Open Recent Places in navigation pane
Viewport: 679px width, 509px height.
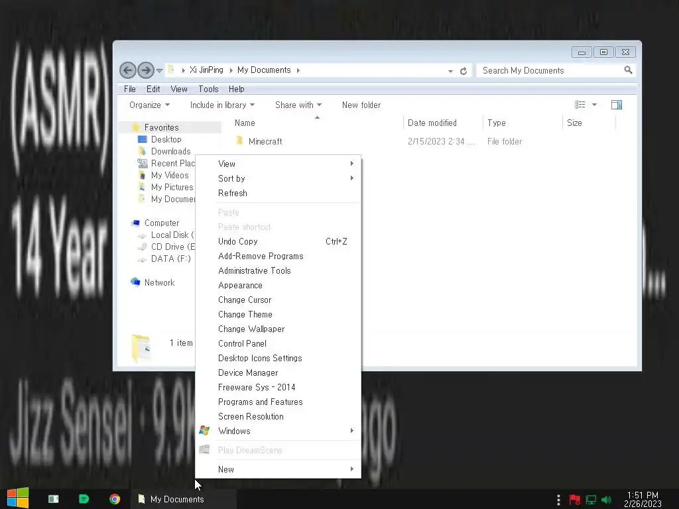173,163
